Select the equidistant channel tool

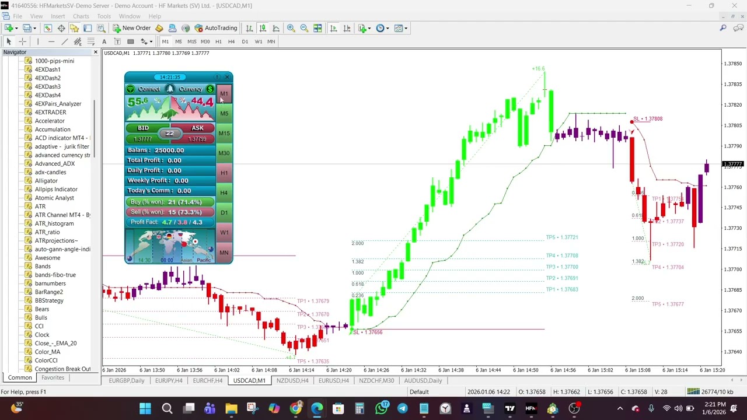click(78, 41)
